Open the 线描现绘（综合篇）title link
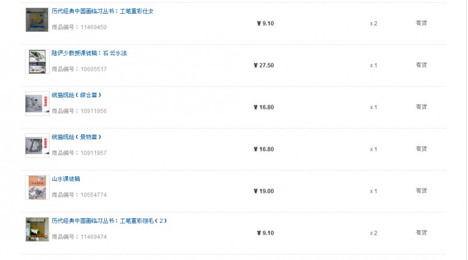This screenshot has height=260, width=468. 76,95
